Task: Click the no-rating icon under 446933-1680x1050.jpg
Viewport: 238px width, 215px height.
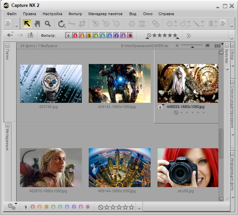Action: point(176,113)
